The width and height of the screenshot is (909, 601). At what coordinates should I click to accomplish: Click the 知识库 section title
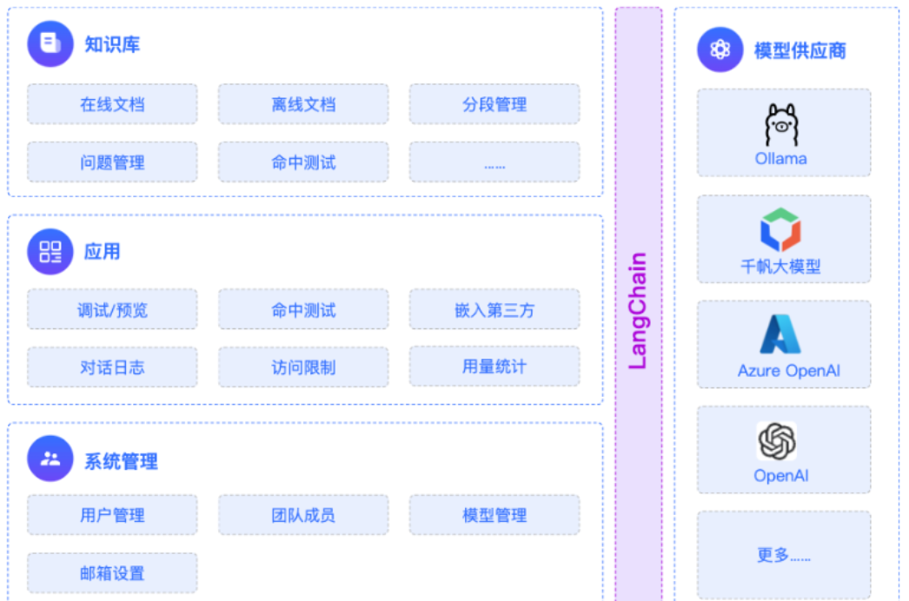tap(112, 44)
